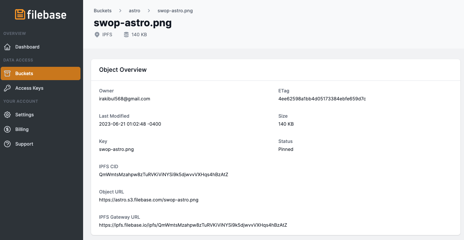
Task: Click the IPFS CID field label
Action: [x=109, y=167]
